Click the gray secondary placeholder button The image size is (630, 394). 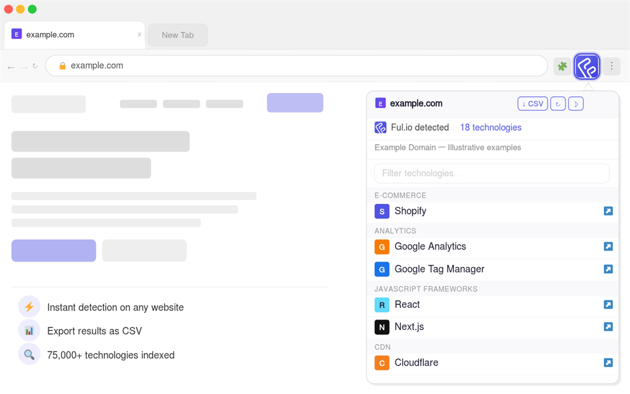pyautogui.click(x=144, y=251)
